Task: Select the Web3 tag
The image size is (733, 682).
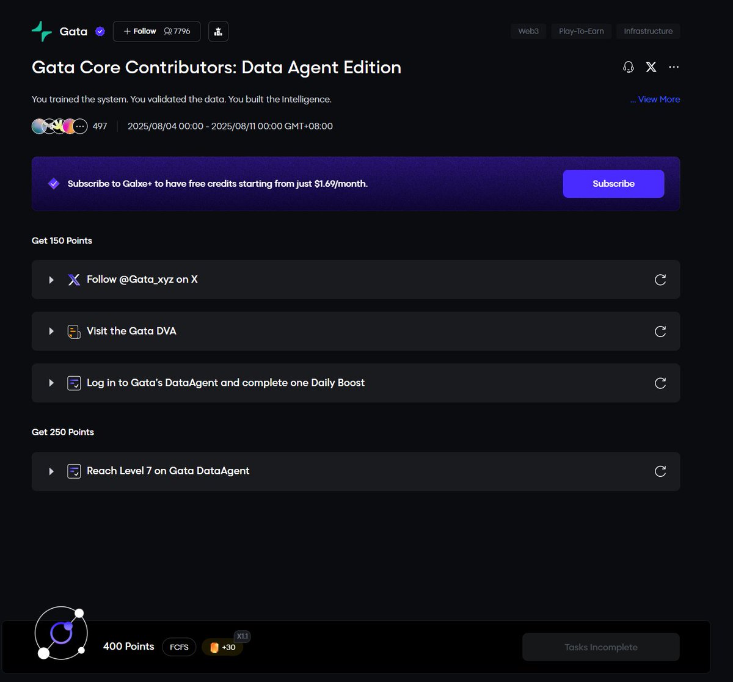Action: click(528, 31)
